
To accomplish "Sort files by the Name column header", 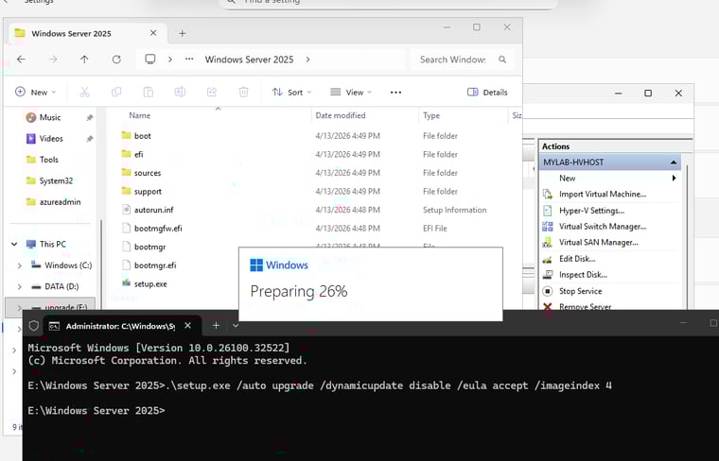I will tap(139, 115).
